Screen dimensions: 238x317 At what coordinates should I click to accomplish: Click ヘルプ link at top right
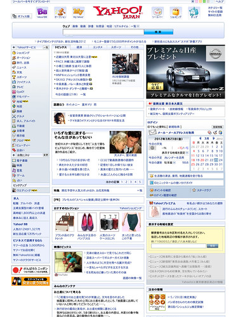click(220, 1)
